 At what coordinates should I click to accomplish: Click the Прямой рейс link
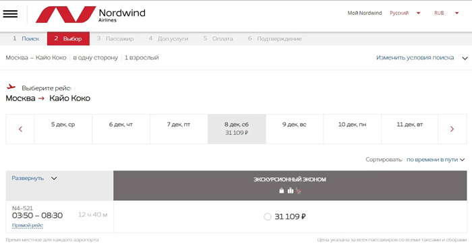(x=28, y=225)
